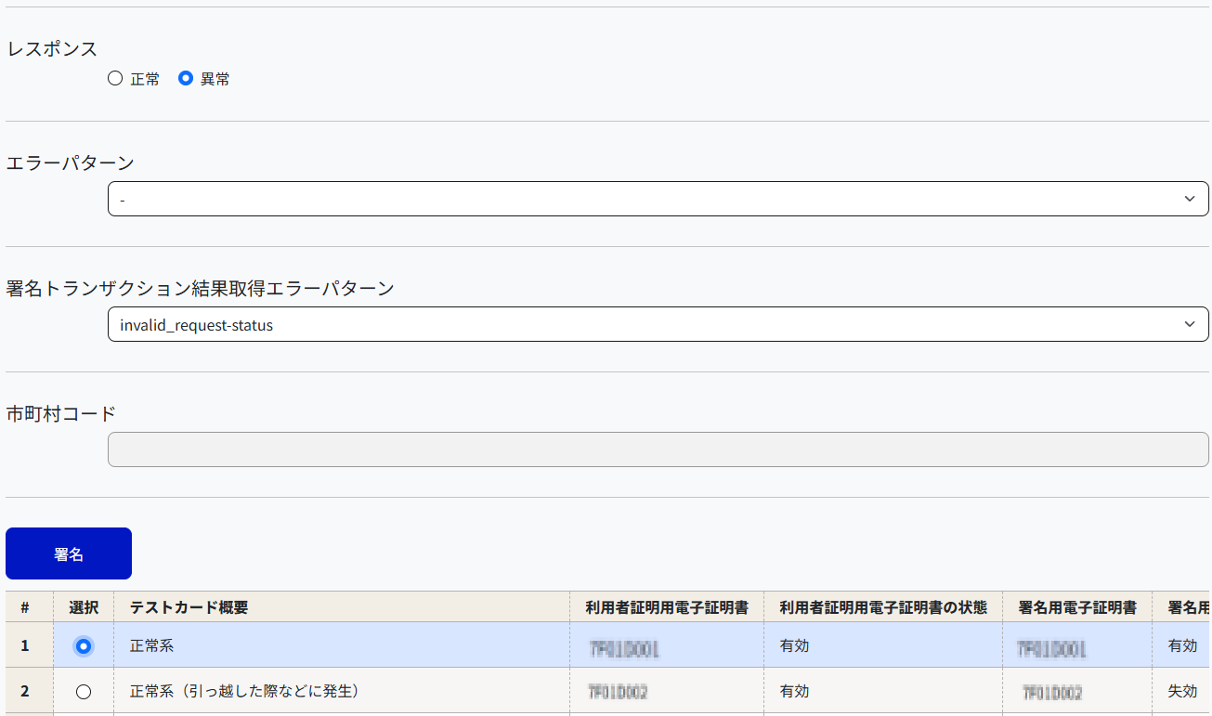Select the 異常 response radio button
Viewport: 1212px width, 716px height.
coord(186,79)
